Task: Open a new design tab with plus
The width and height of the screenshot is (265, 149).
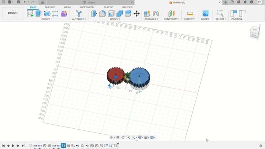Action: 225,2
